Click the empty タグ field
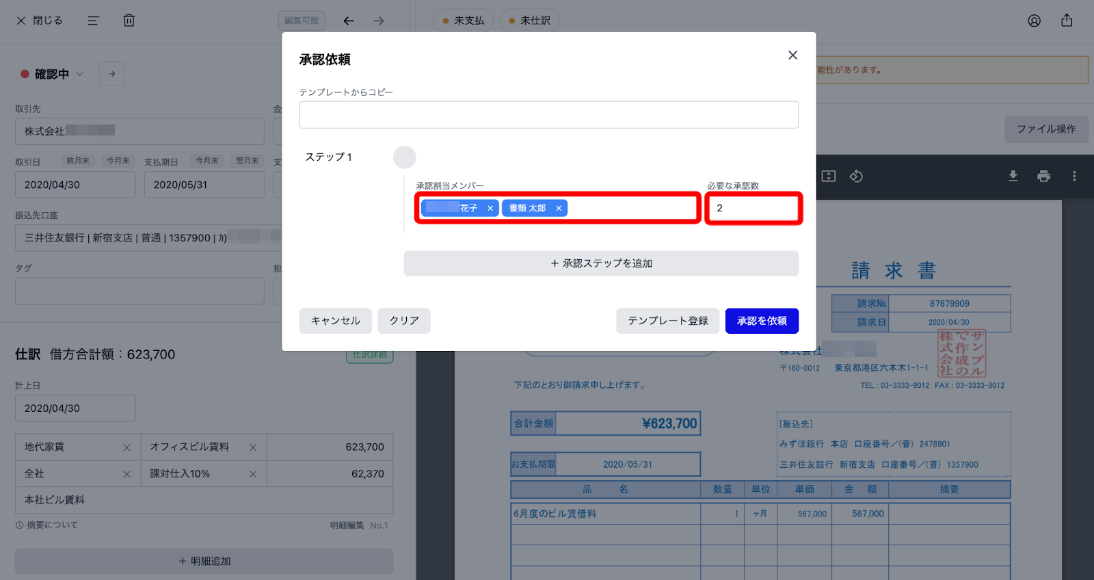This screenshot has height=580, width=1094. coord(139,291)
